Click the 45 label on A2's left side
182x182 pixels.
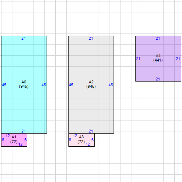click(x=71, y=85)
